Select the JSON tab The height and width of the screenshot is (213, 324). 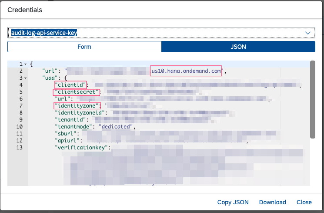[x=238, y=47]
